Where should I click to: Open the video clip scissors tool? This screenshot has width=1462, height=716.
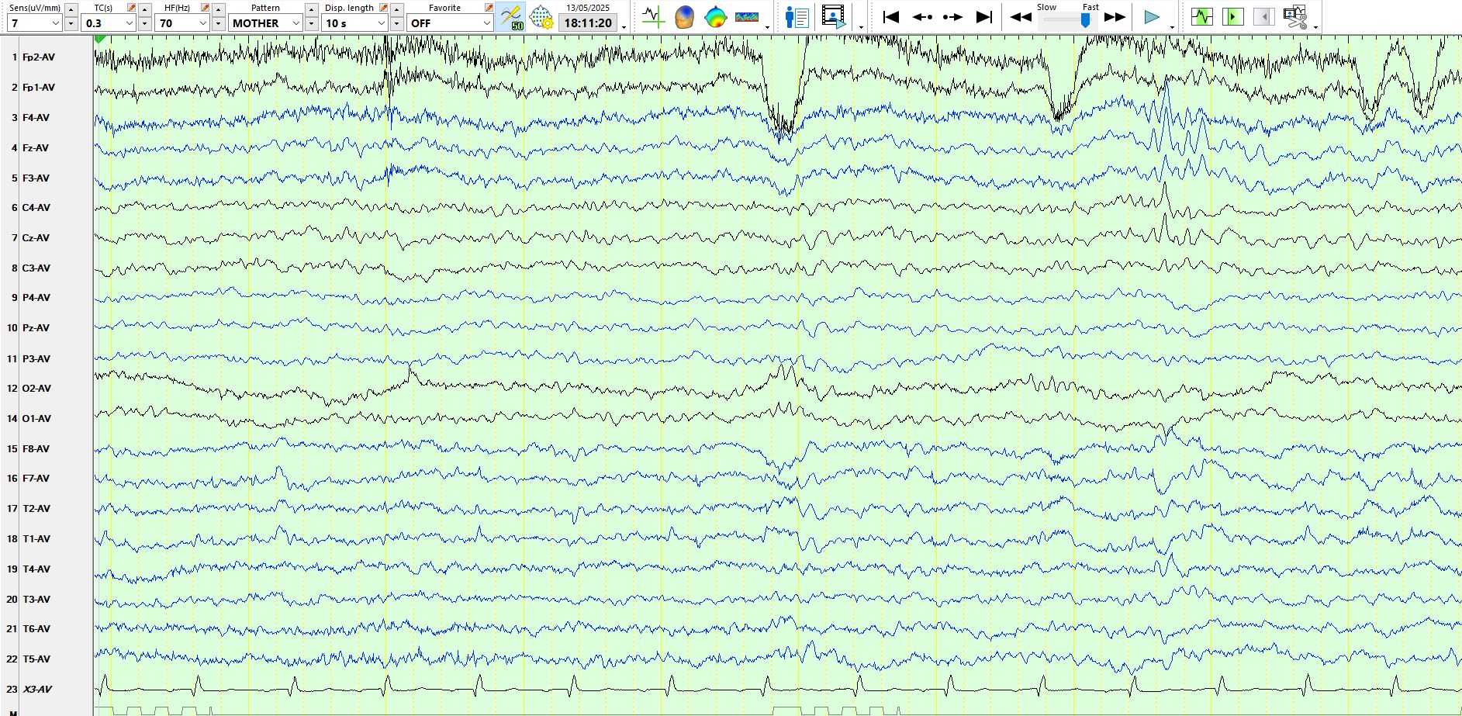(x=1295, y=16)
